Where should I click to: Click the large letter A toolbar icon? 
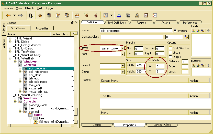(137, 15)
